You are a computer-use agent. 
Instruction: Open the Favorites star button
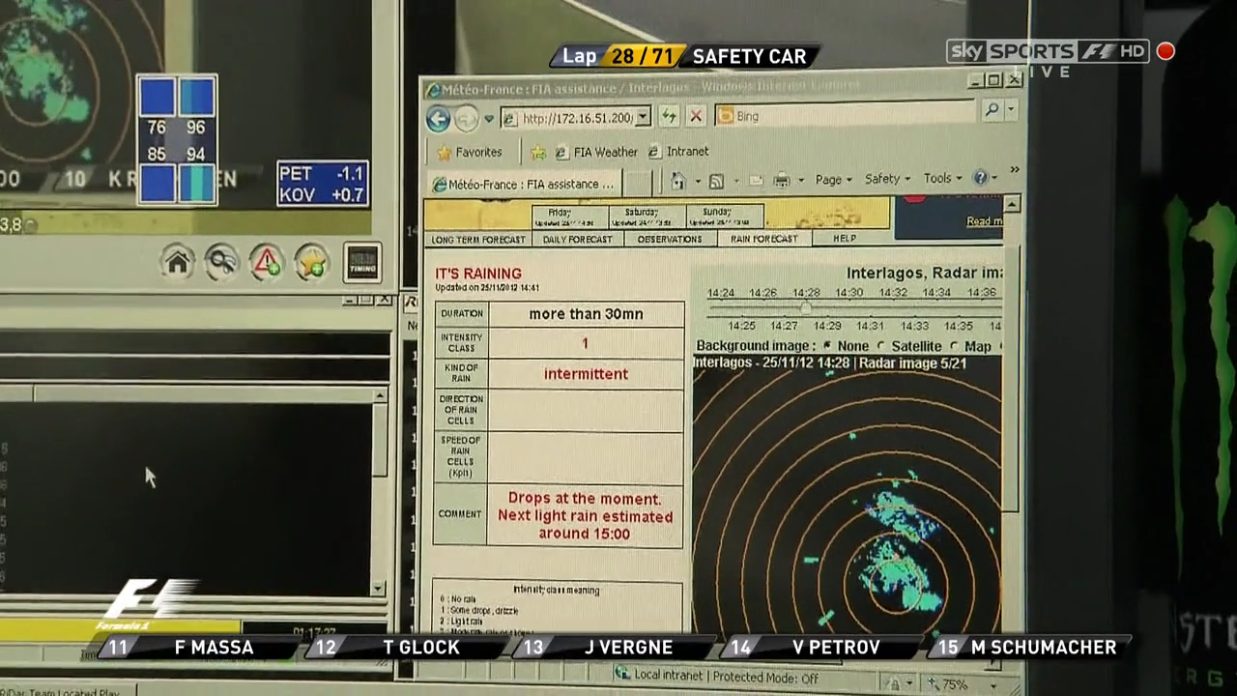point(469,153)
